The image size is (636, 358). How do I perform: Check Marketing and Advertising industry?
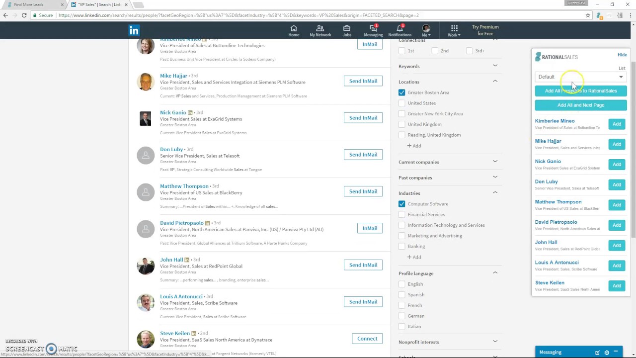tap(401, 236)
